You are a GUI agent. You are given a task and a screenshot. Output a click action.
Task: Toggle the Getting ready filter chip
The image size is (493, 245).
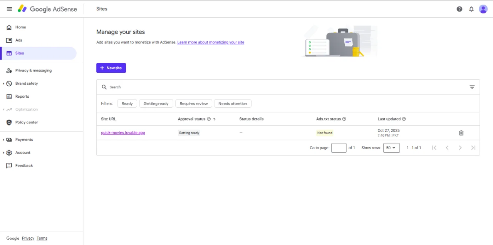tap(156, 103)
